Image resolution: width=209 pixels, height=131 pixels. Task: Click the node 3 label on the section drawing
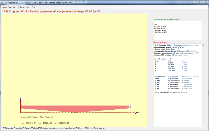(x=130, y=105)
